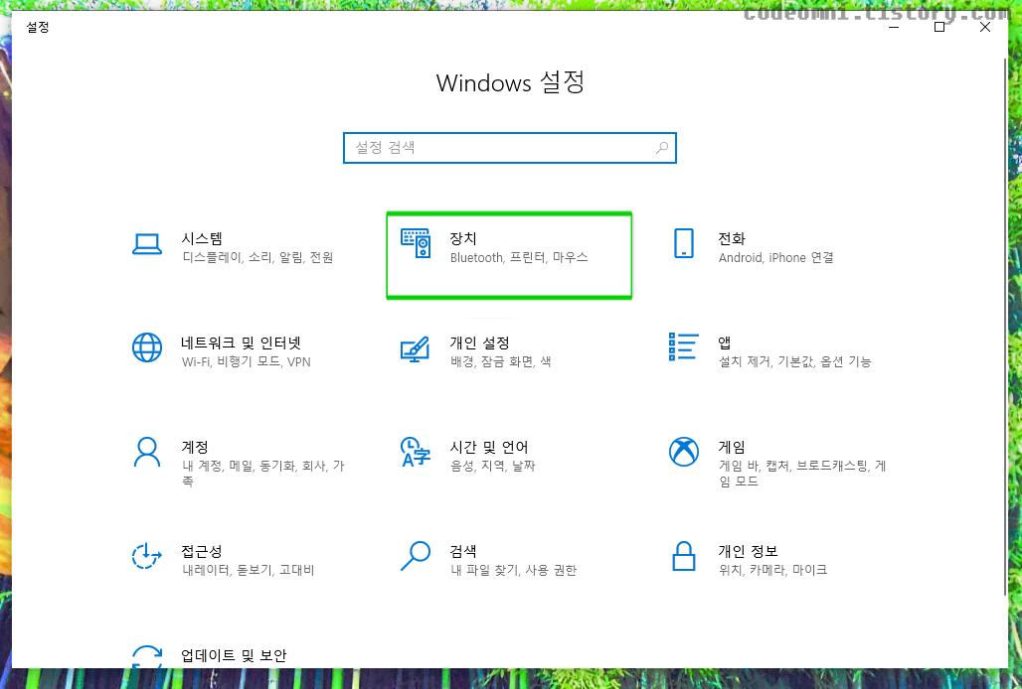Maximize the 설정 window
The height and width of the screenshot is (689, 1022).
click(939, 27)
